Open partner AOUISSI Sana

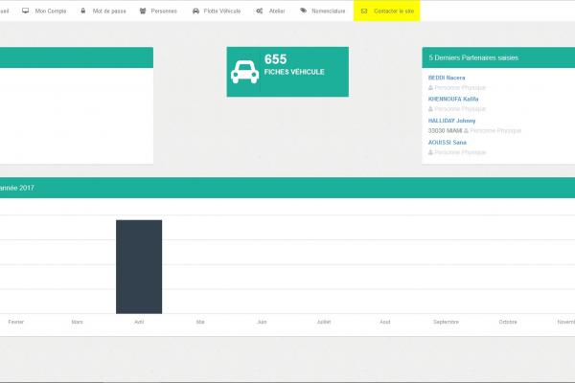coord(447,143)
